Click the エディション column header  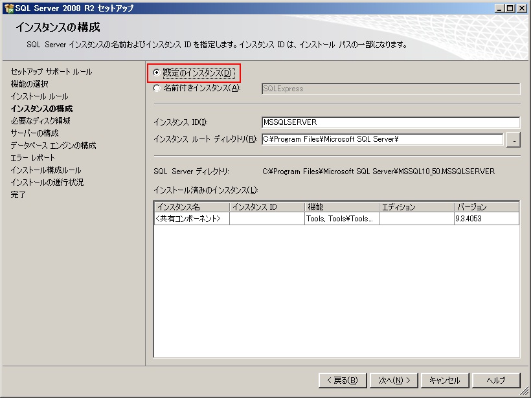pyautogui.click(x=417, y=207)
